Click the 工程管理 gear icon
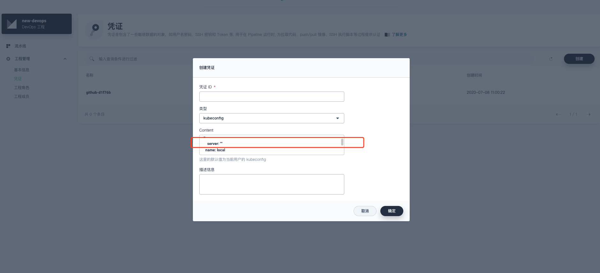This screenshot has height=273, width=600. tap(8, 58)
